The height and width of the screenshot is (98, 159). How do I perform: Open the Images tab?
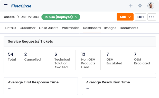click(x=110, y=28)
